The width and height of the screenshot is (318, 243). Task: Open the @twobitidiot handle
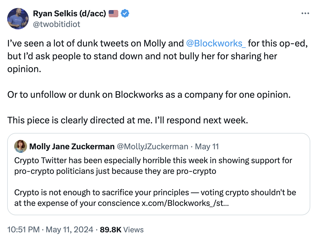coord(56,24)
